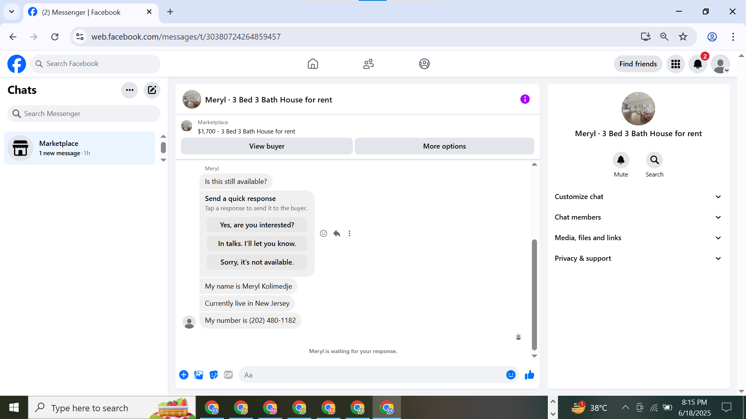Open the Chrome profile icon
The width and height of the screenshot is (746, 419).
(712, 37)
